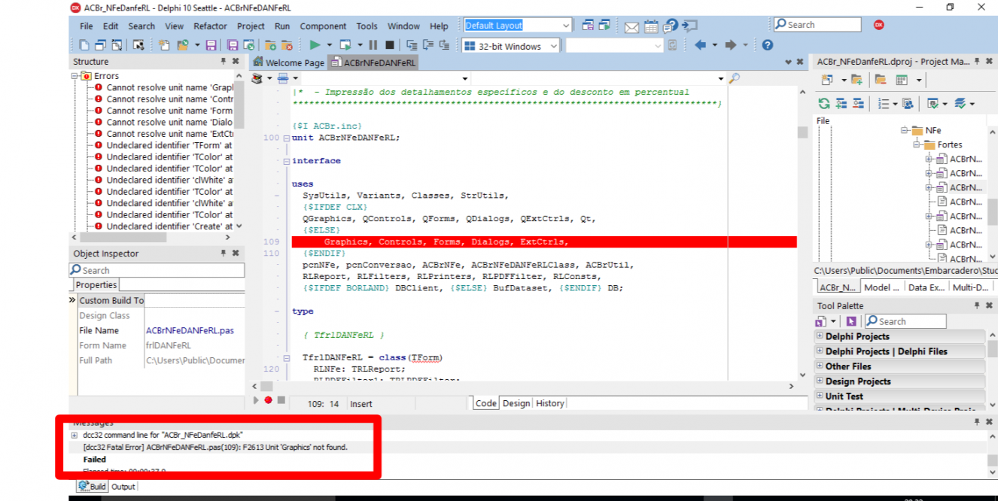Select the 'Undeclared identifier TForm' error

tap(169, 145)
